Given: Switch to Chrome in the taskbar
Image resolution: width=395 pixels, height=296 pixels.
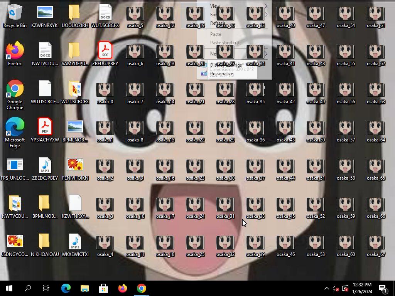Looking at the screenshot, I should point(141,288).
